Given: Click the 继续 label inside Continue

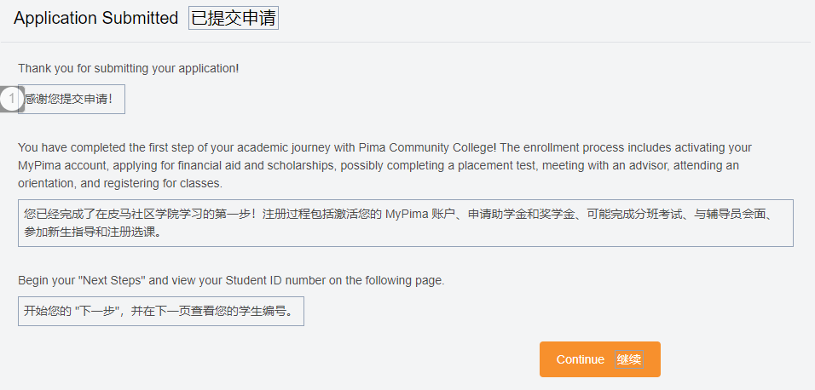Looking at the screenshot, I should coord(629,359).
